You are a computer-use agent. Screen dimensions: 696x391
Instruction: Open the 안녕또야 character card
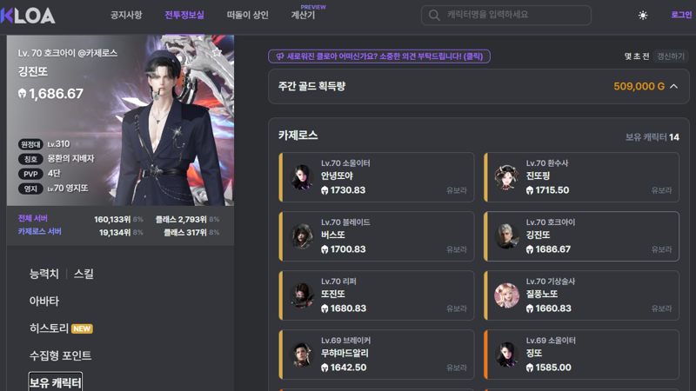[x=377, y=177]
